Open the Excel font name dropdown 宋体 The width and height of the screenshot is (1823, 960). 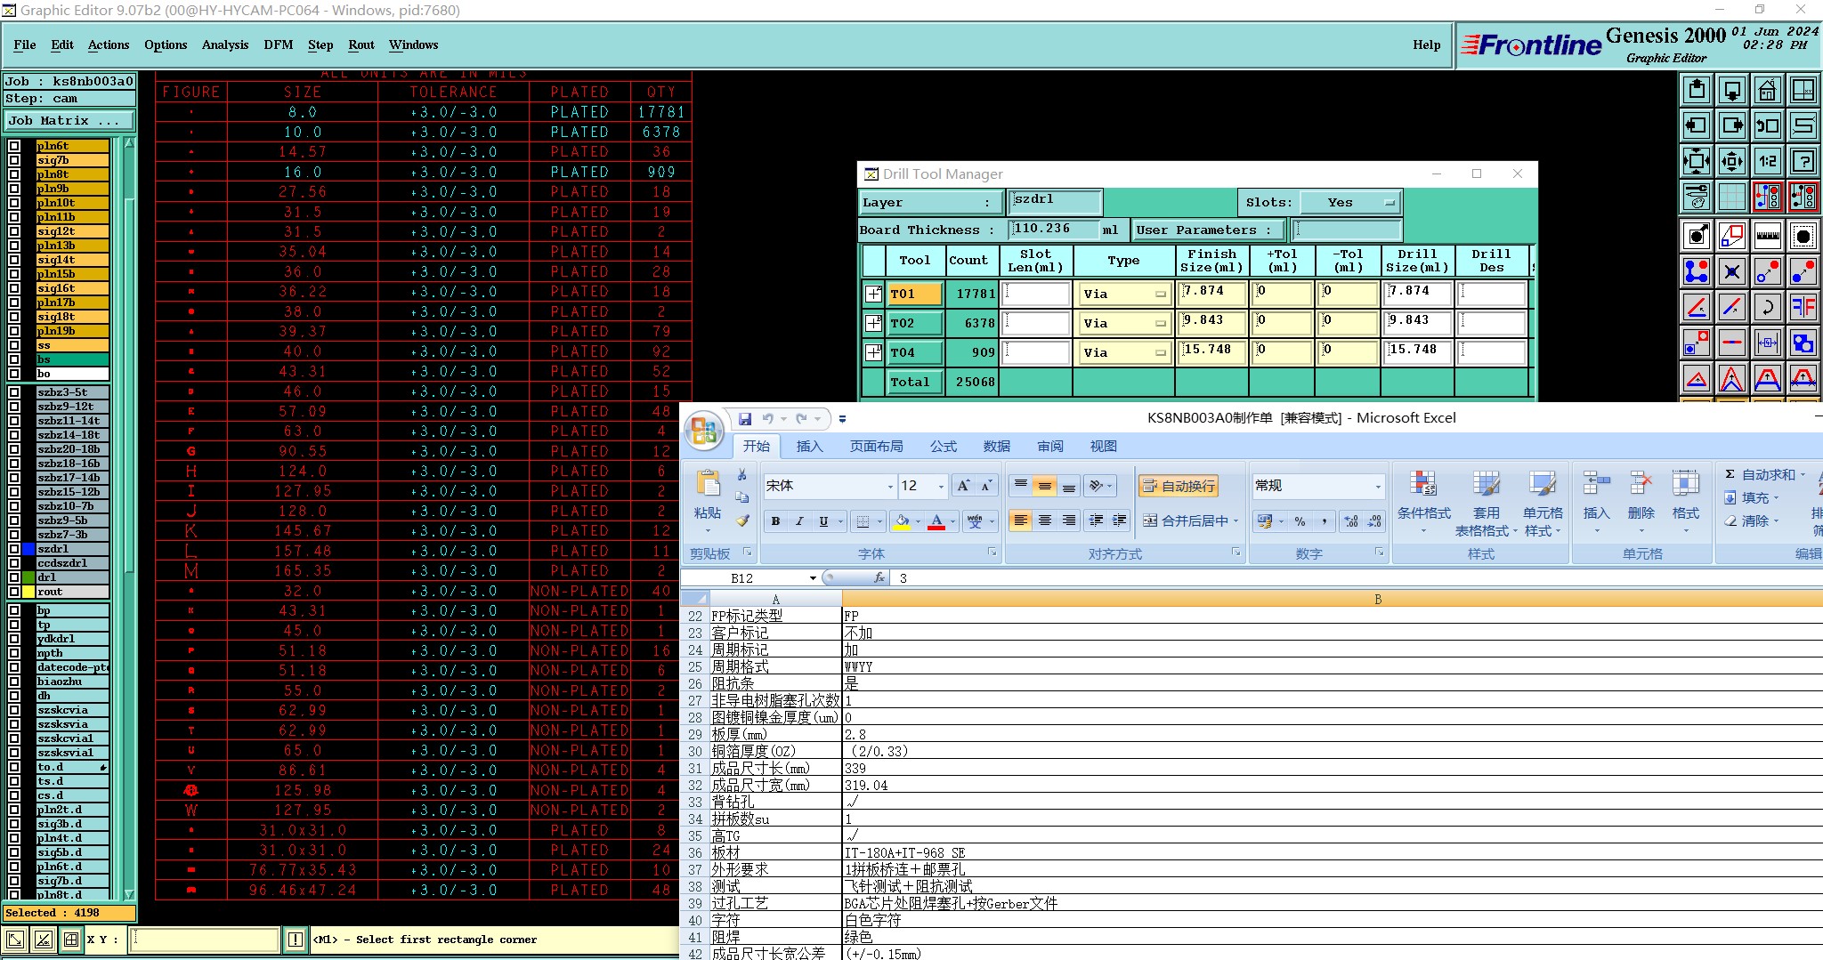890,486
